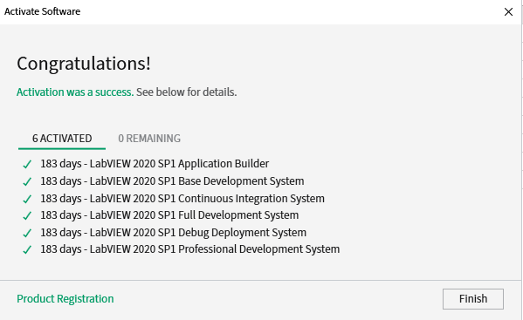
Task: Click the 'See below for details.' text
Action: (x=187, y=92)
